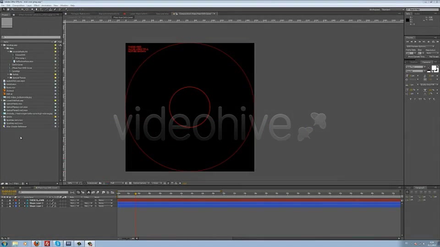Enable the From Current Time checkbox
This screenshot has width=440, height=247.
click(x=407, y=57)
